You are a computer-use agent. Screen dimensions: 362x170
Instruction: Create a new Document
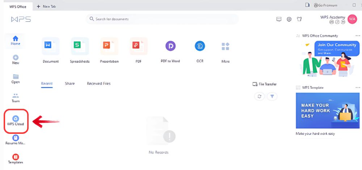(x=51, y=50)
